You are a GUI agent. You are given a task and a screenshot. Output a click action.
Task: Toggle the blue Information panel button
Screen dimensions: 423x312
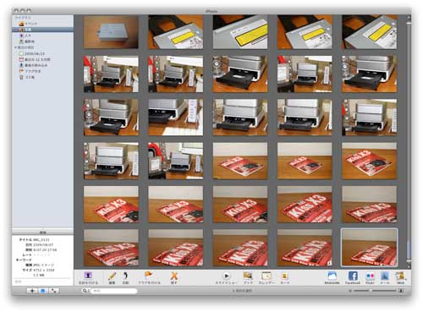(x=43, y=291)
